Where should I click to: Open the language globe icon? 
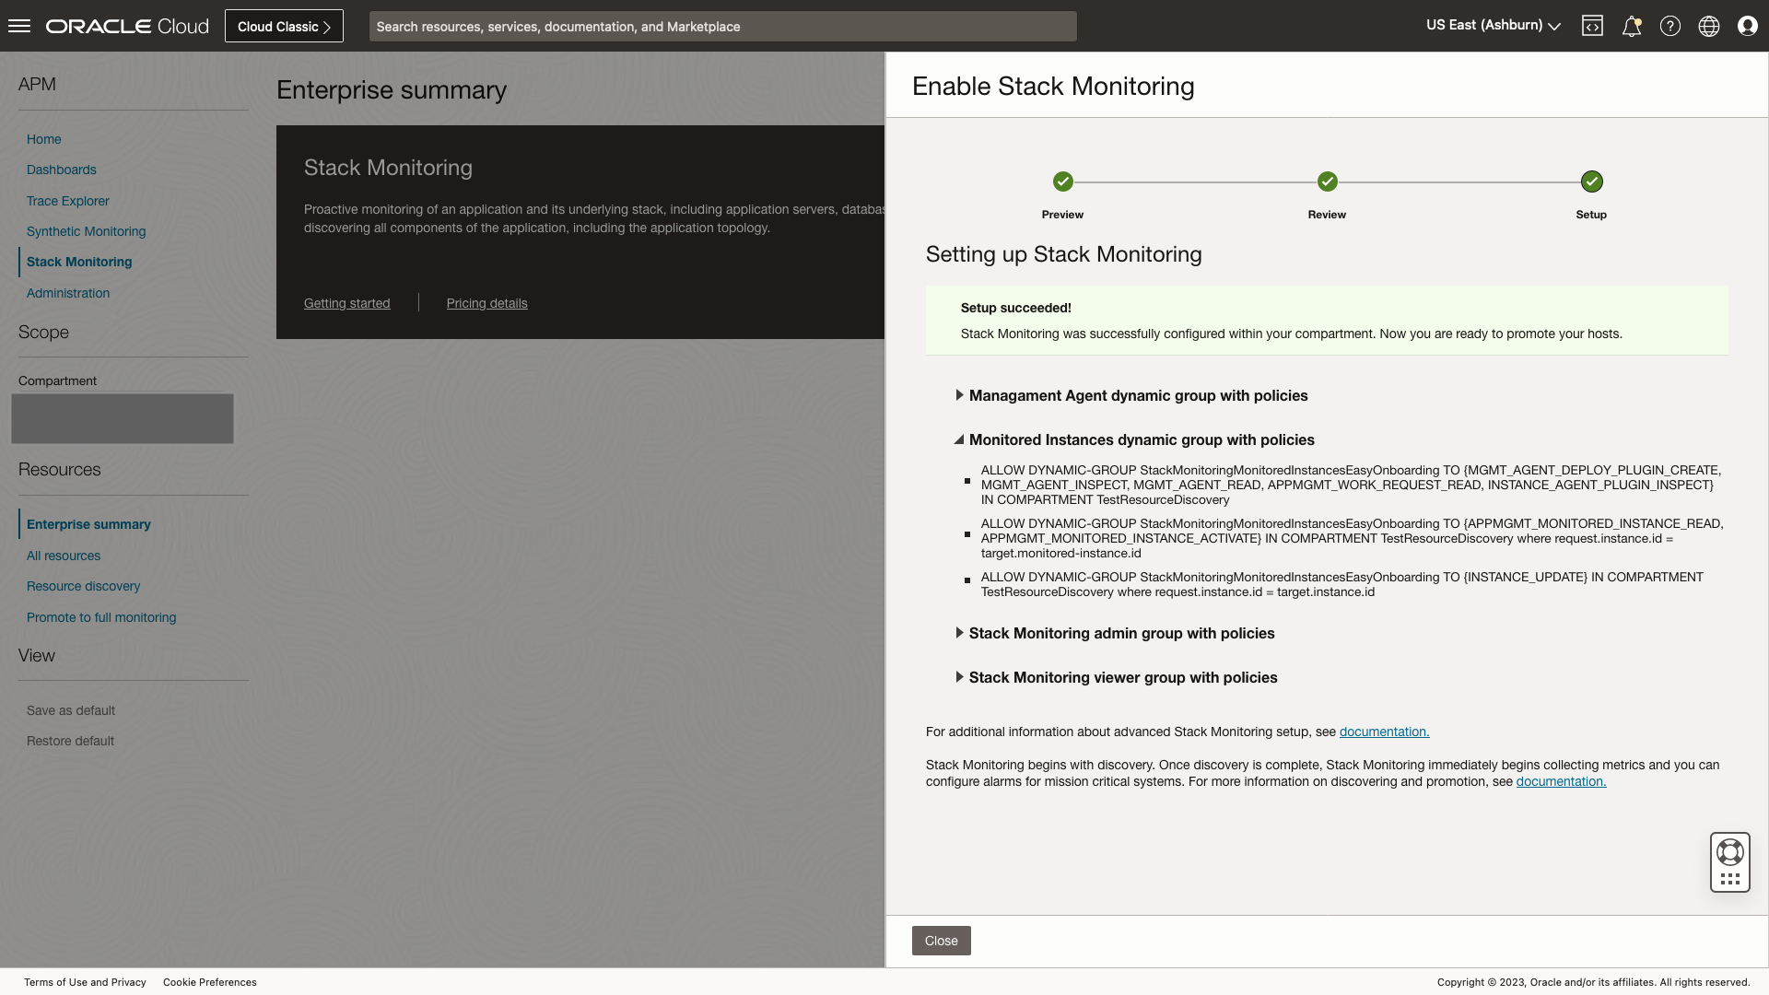click(1709, 25)
